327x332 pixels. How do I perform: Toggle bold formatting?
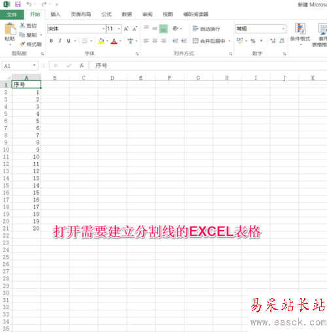pyautogui.click(x=52, y=41)
